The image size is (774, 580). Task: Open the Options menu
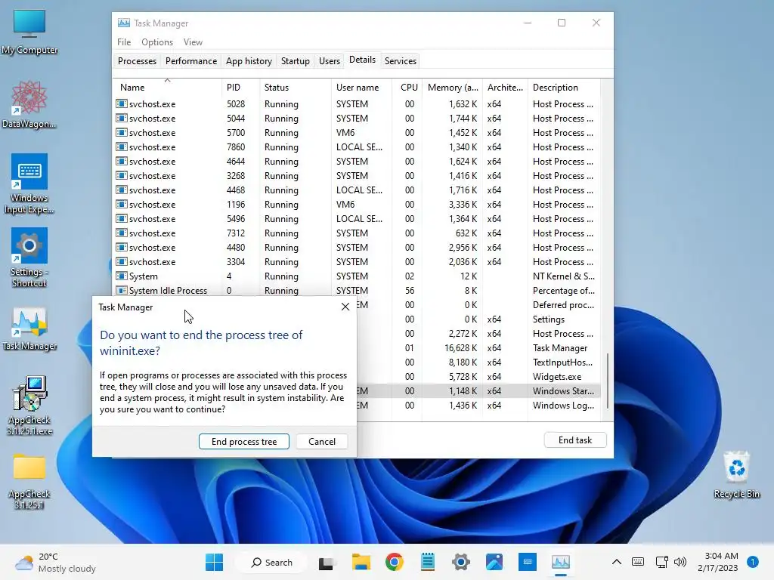tap(157, 42)
